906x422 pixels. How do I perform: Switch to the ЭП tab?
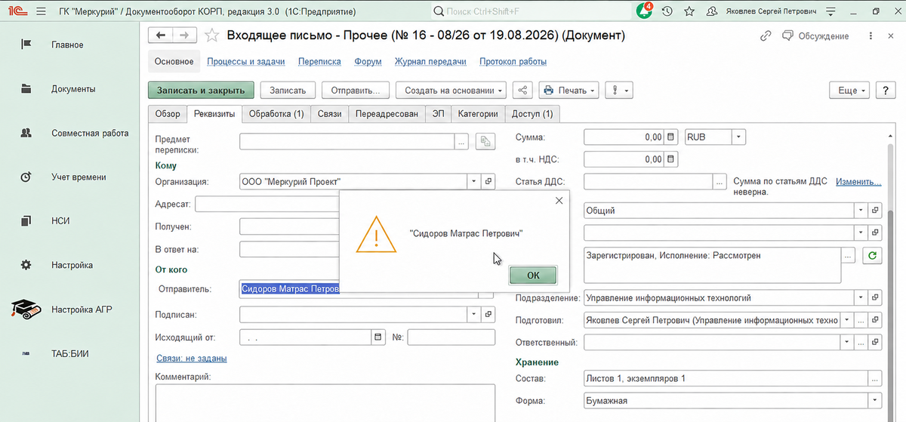click(438, 114)
